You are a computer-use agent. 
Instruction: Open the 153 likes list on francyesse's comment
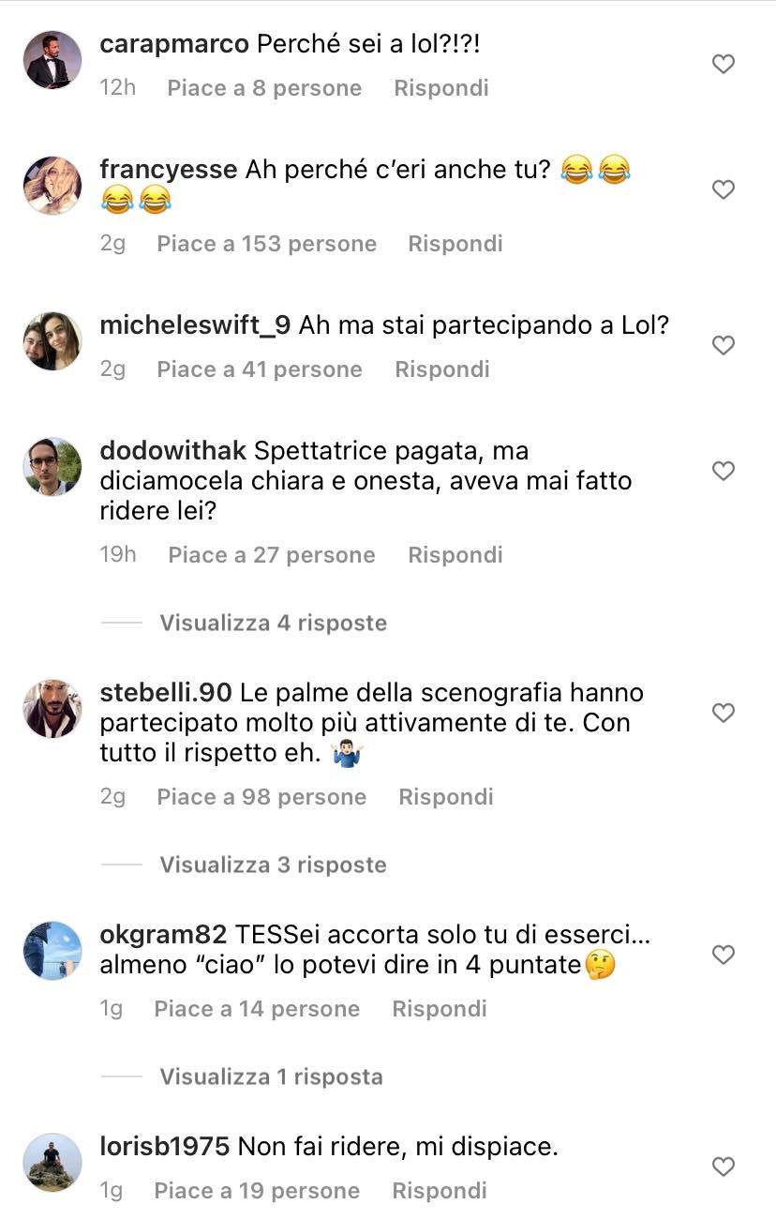266,244
